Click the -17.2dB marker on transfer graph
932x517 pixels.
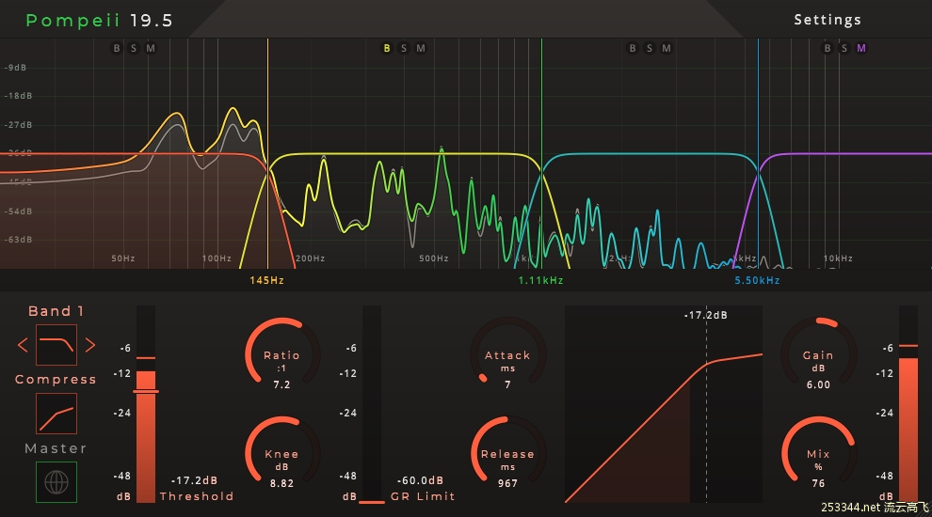tap(705, 315)
